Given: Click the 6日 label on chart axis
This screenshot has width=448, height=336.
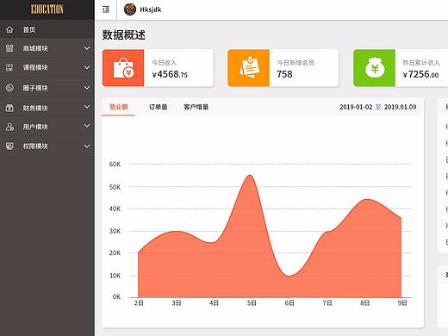Looking at the screenshot, I should [x=289, y=302].
